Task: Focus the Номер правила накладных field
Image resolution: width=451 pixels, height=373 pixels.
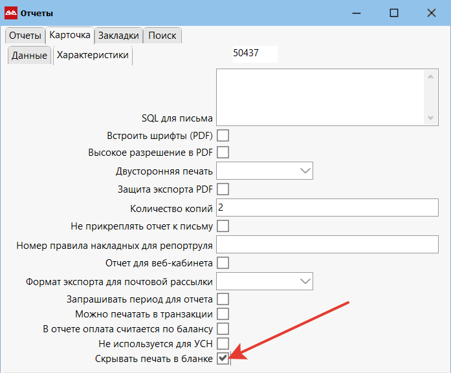Action: click(x=327, y=244)
